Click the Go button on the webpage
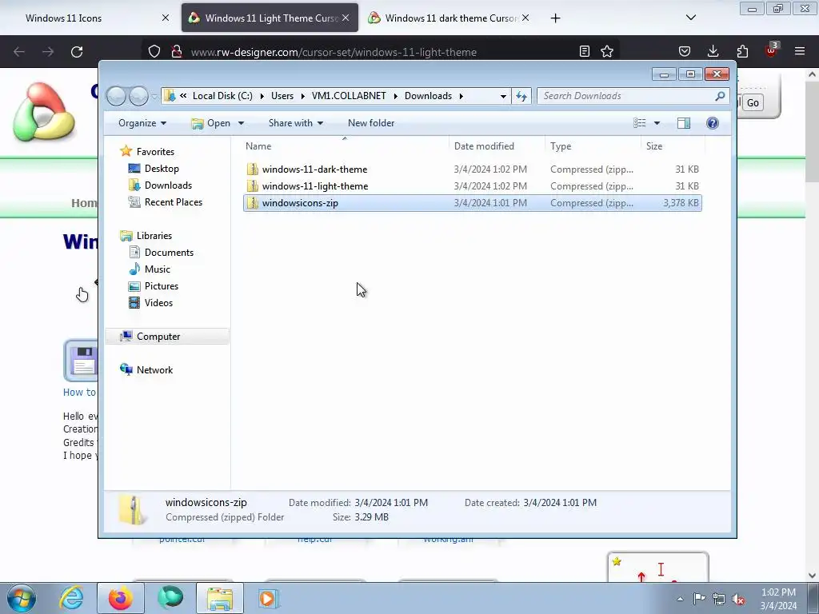Viewport: 819px width, 614px height. [x=753, y=103]
